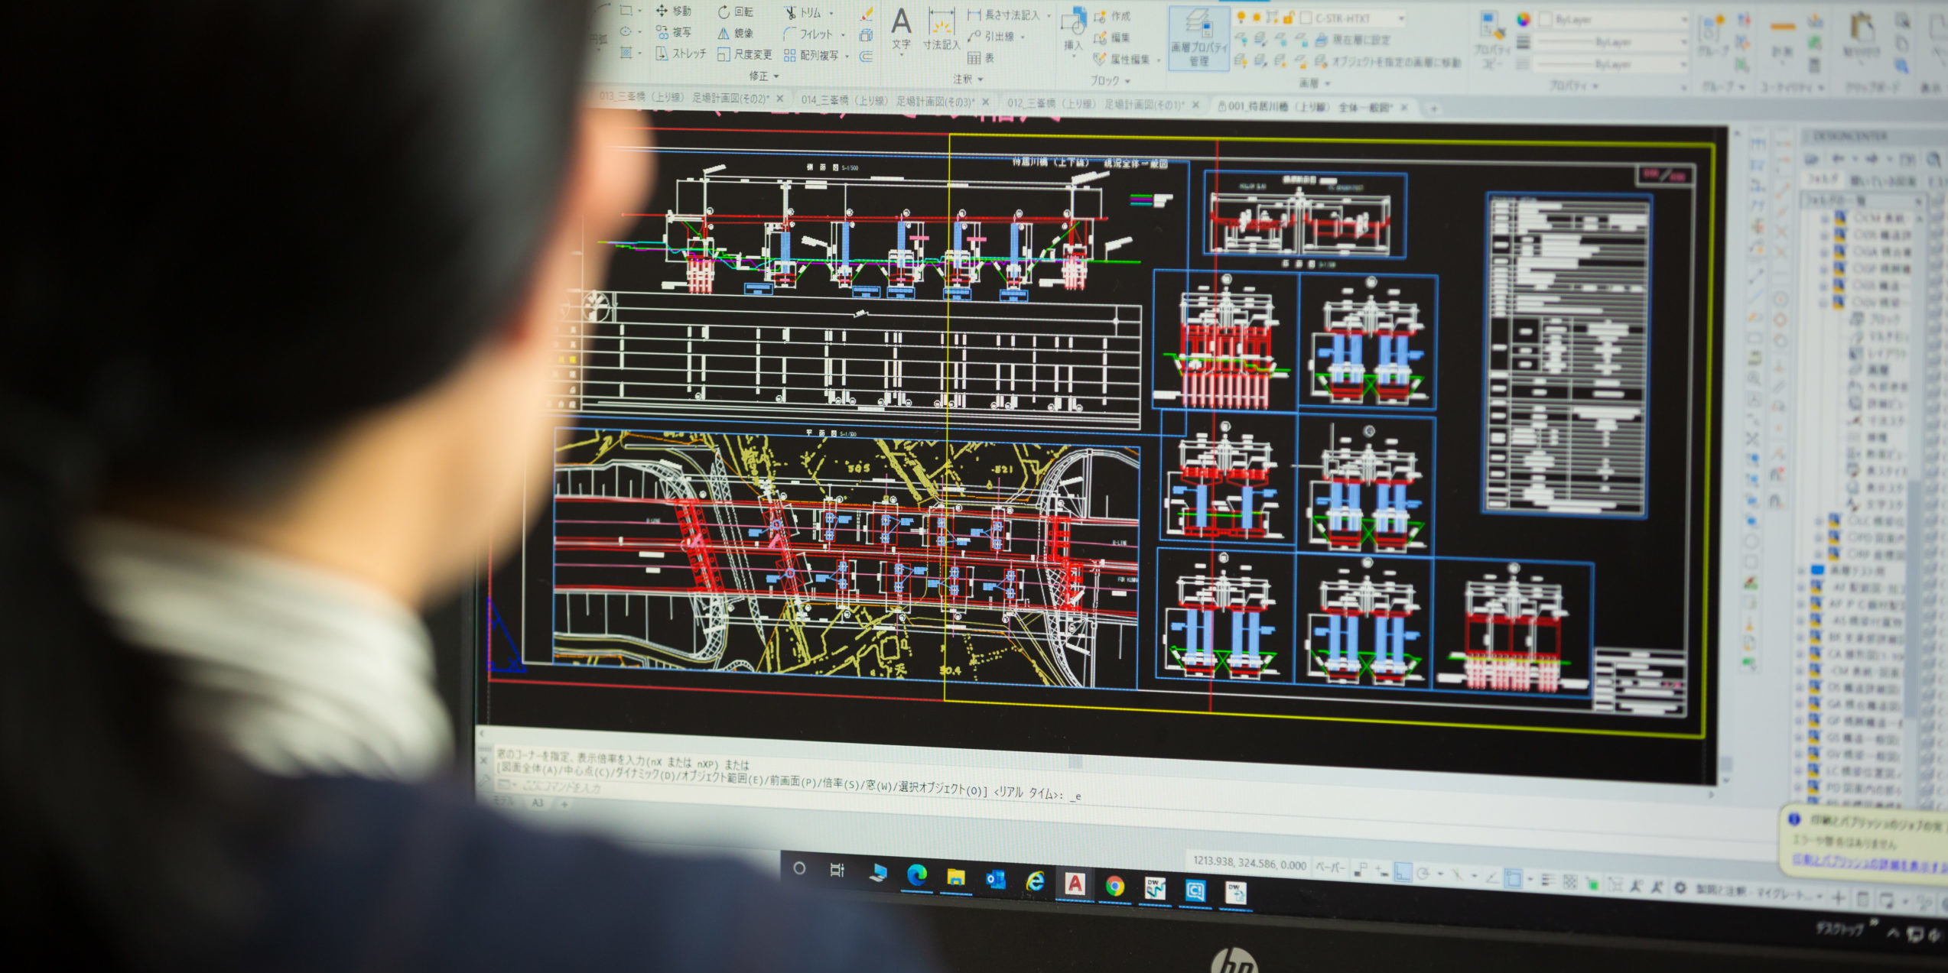Toggle polar tracking in status bar
Viewport: 1948px width, 973px height.
tap(1423, 874)
